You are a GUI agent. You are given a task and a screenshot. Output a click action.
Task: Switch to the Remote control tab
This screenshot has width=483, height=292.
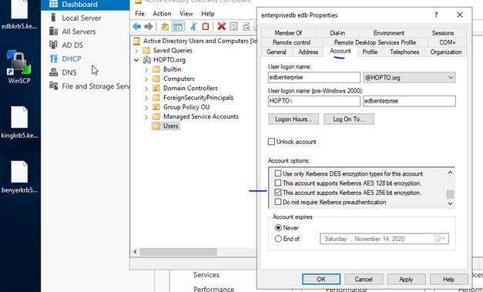click(291, 42)
